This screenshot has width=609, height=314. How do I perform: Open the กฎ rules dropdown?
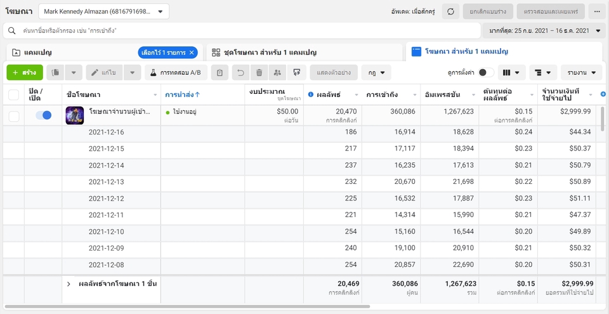tap(376, 73)
